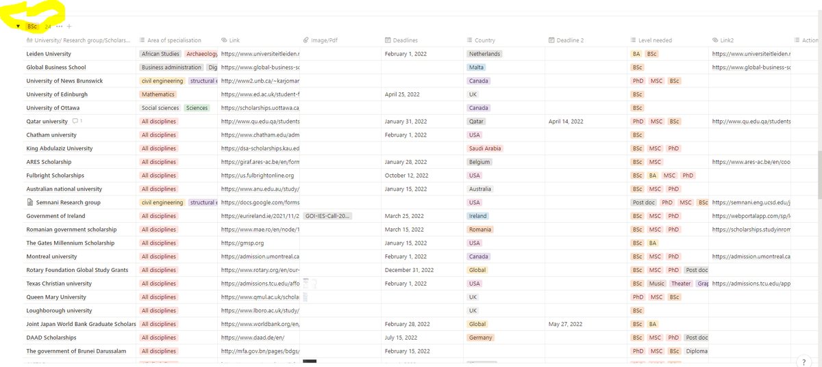This screenshot has width=822, height=367.
Task: Open the Government of Ireland entry
Action: [56, 216]
